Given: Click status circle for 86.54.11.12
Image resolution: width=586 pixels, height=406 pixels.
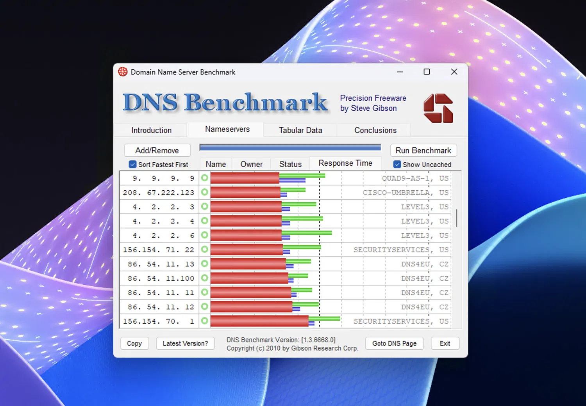Looking at the screenshot, I should coord(205,307).
